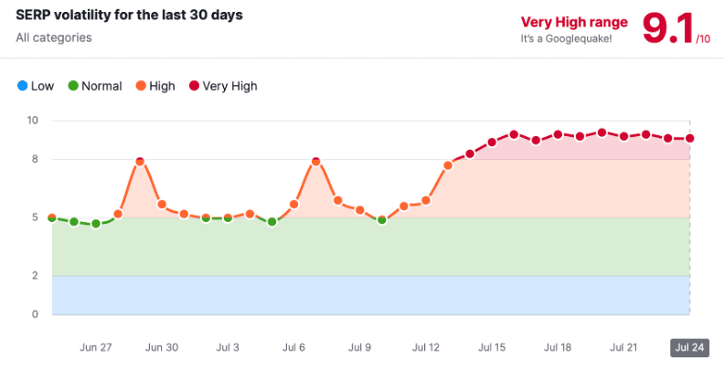Click the data point above Jul 21
The image size is (724, 371).
pyautogui.click(x=623, y=136)
